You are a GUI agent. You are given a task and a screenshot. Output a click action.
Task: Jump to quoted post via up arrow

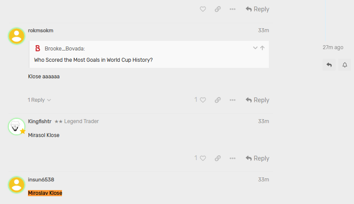click(262, 48)
